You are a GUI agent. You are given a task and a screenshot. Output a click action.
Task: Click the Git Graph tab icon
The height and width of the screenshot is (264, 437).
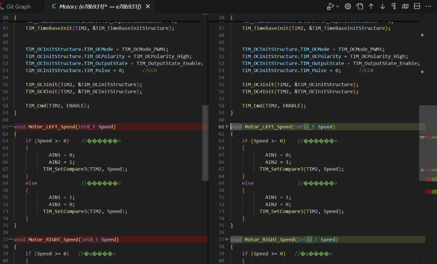[x=2, y=7]
